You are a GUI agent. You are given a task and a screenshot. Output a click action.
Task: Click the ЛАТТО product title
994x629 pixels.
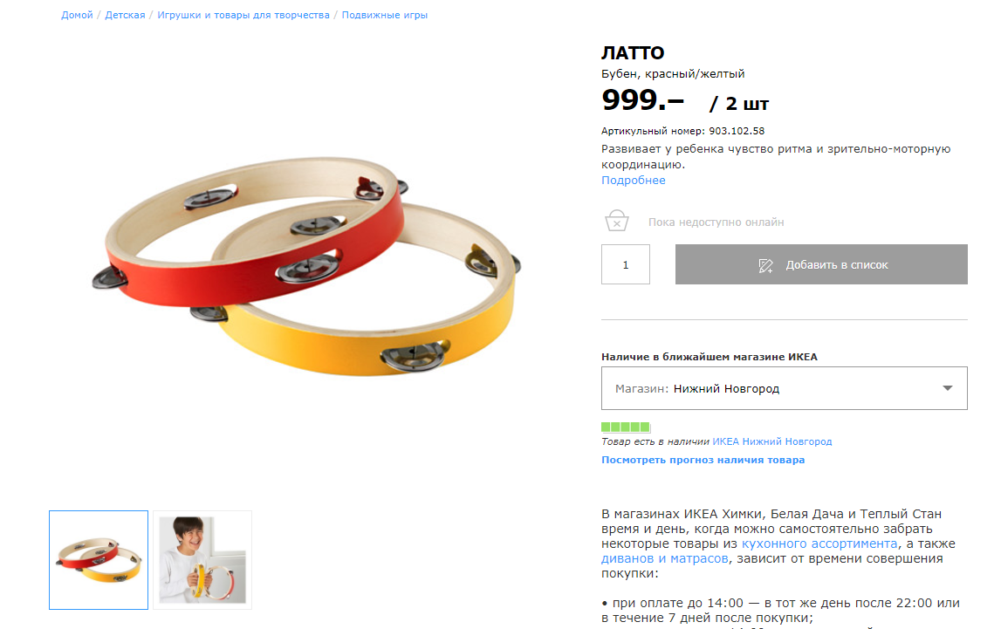(633, 52)
